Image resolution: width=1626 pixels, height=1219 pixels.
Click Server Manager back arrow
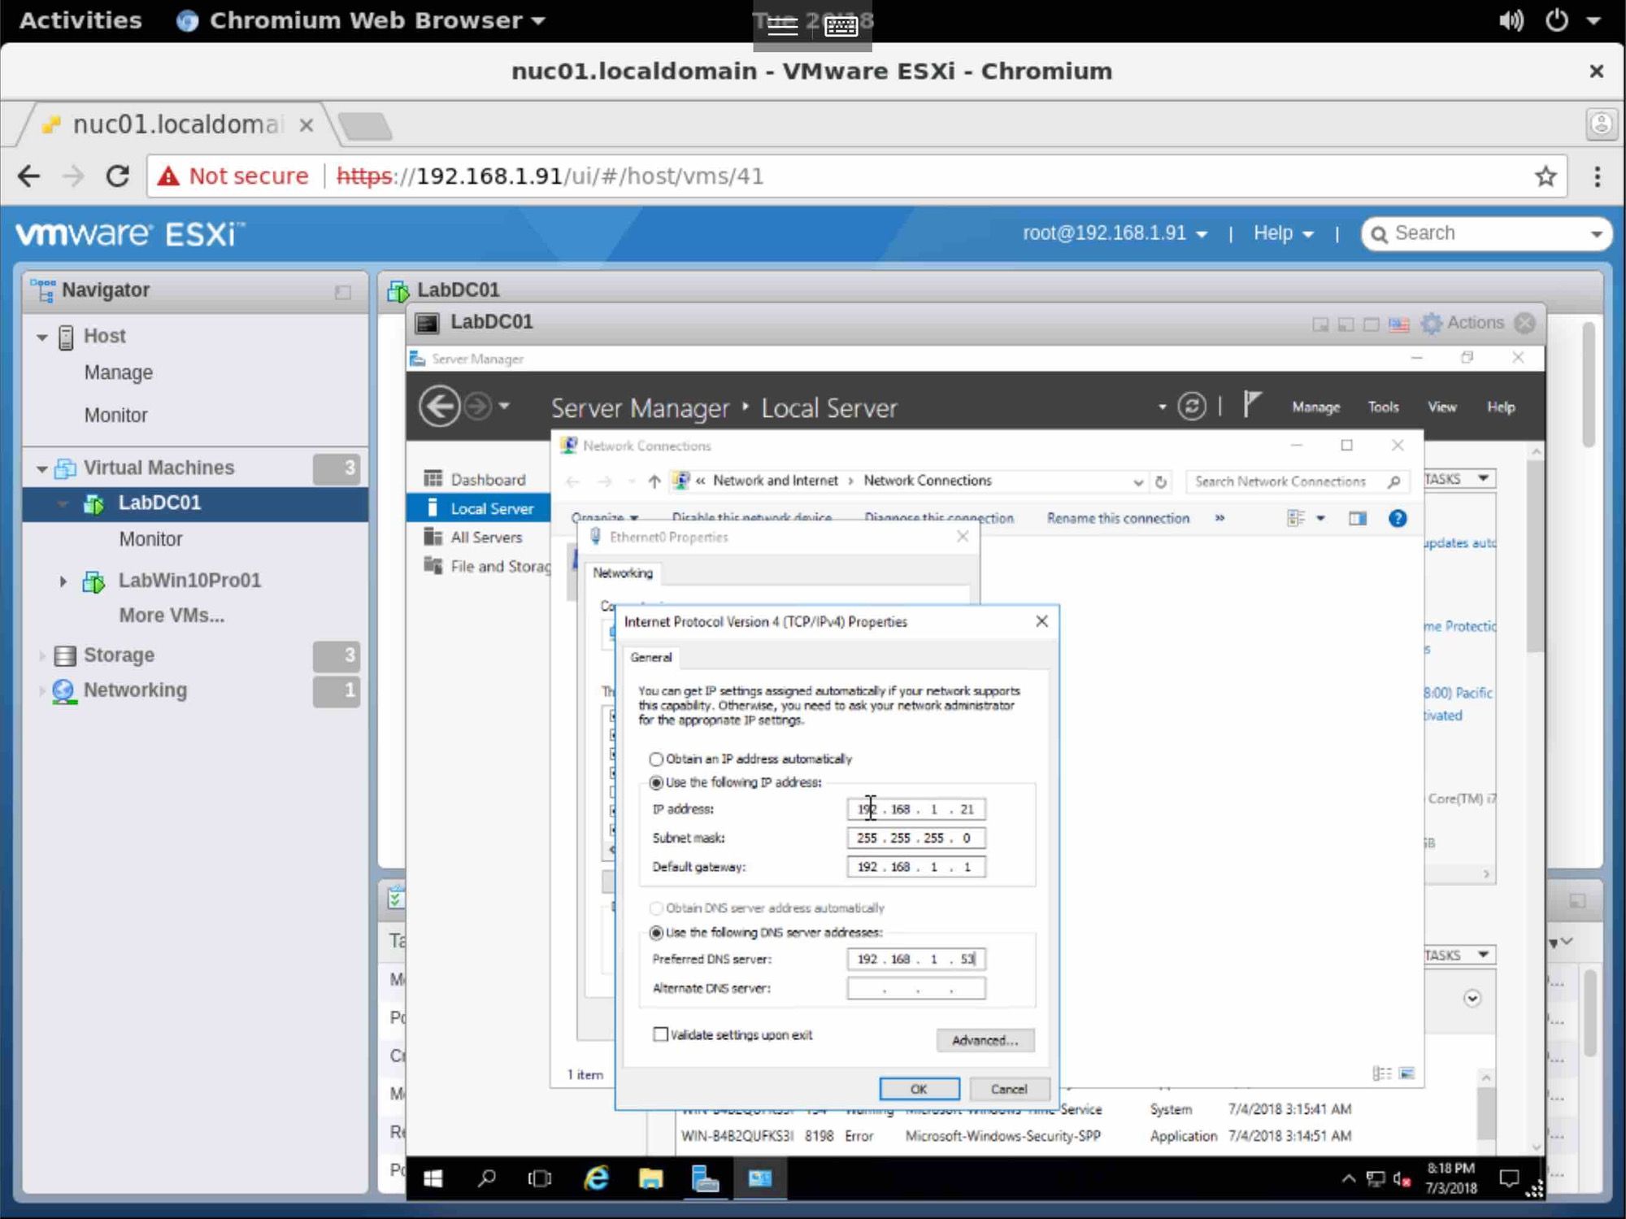(x=439, y=406)
